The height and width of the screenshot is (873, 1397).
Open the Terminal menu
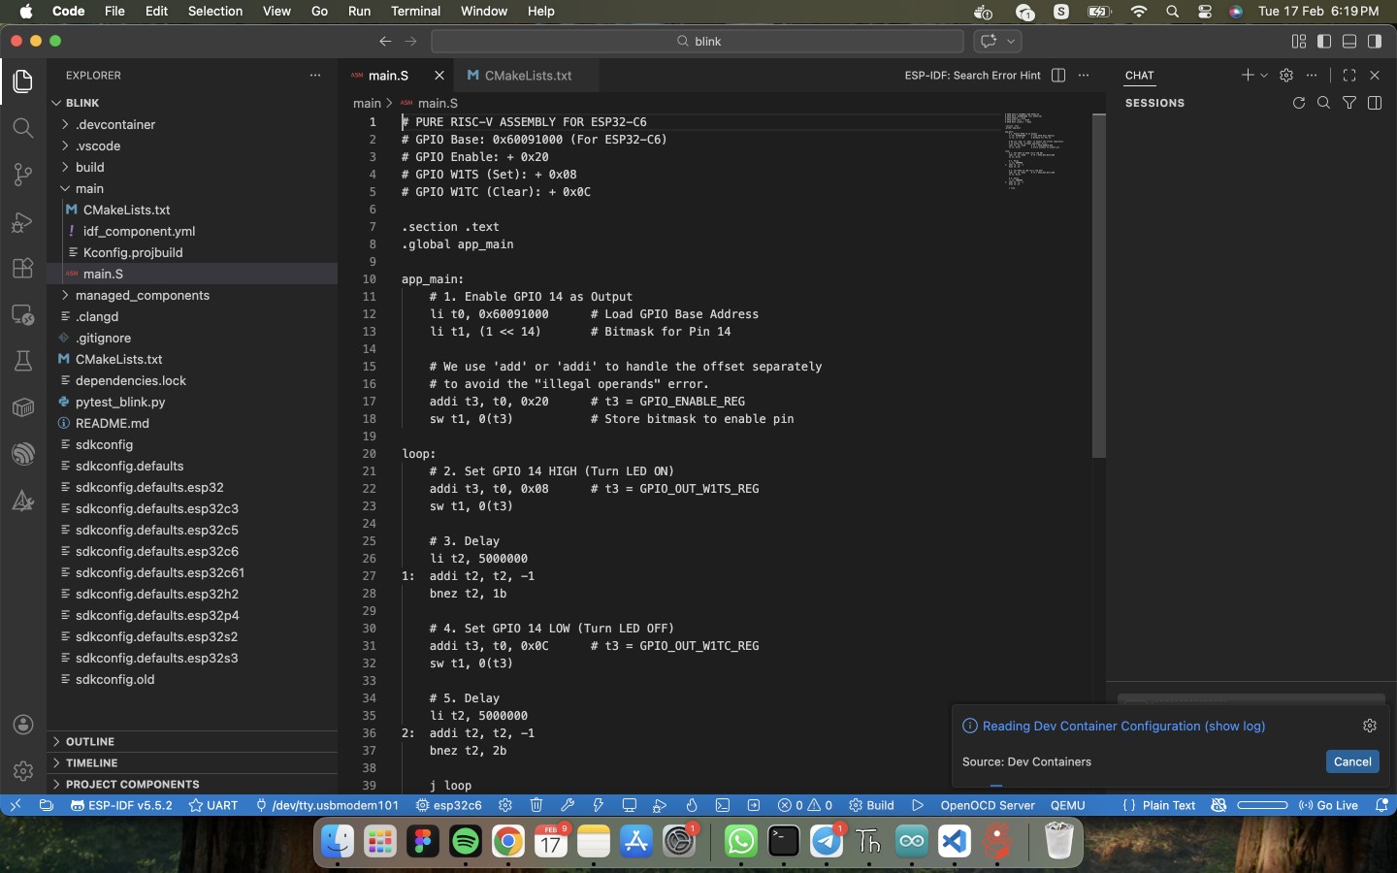tap(416, 11)
